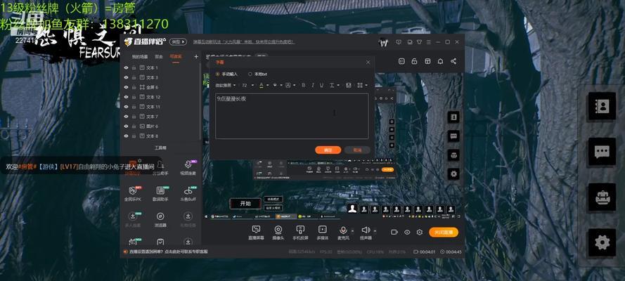Open the 全民乐PK tool
The width and height of the screenshot is (625, 281).
[133, 193]
